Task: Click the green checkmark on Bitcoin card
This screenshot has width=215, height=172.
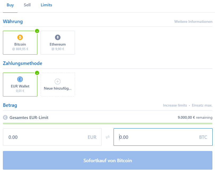Action: coord(37,31)
